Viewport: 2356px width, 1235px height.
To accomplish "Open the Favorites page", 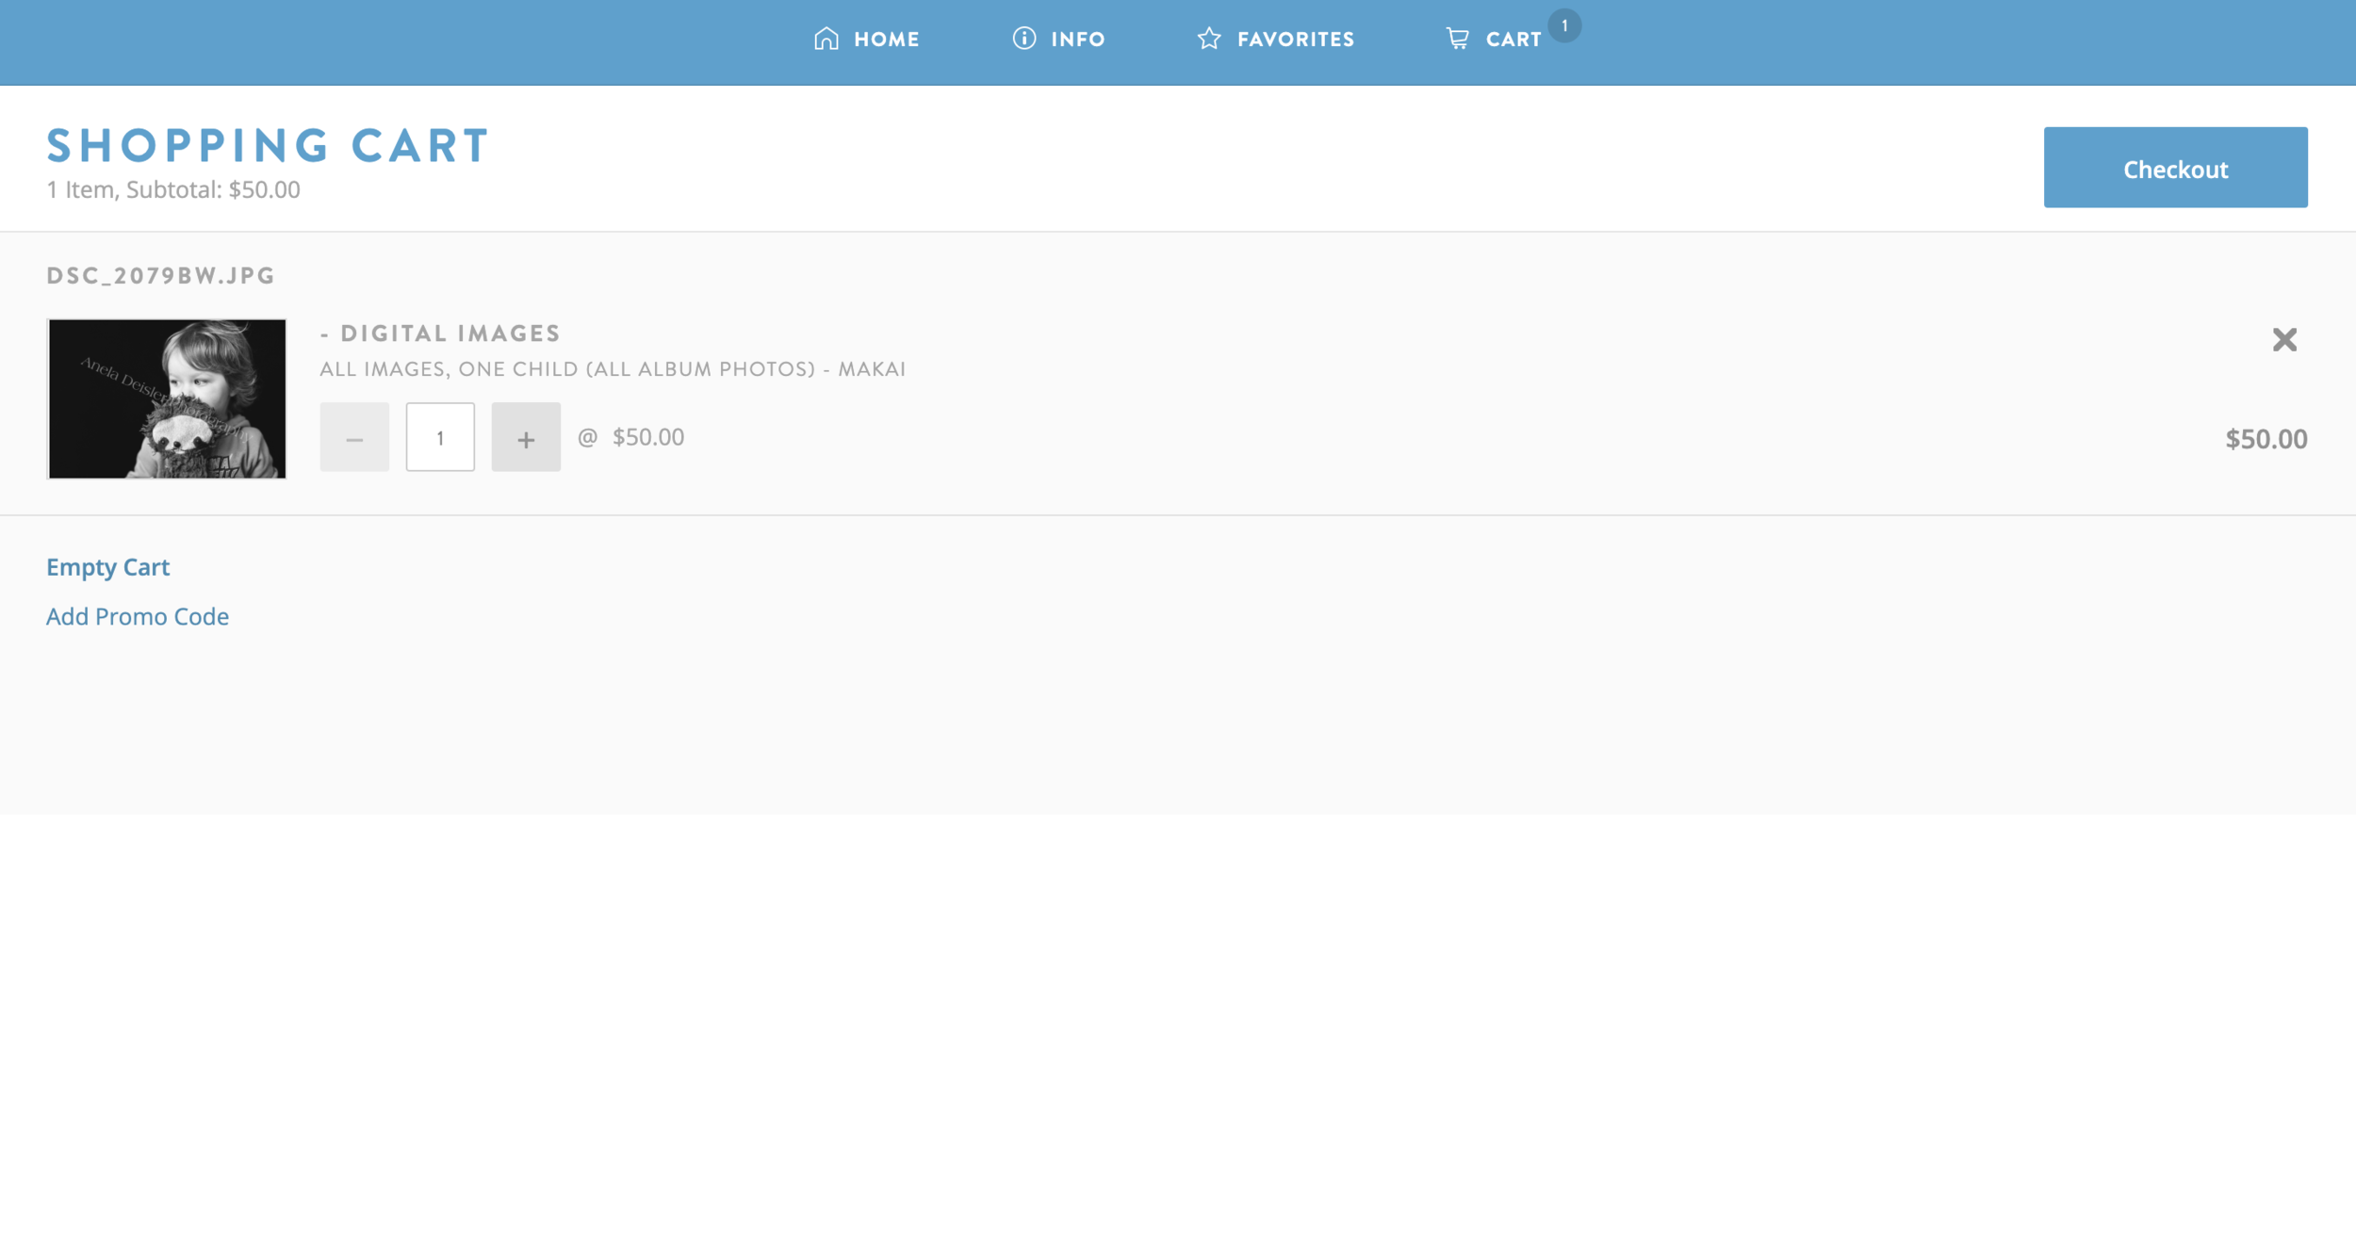I will click(1275, 39).
